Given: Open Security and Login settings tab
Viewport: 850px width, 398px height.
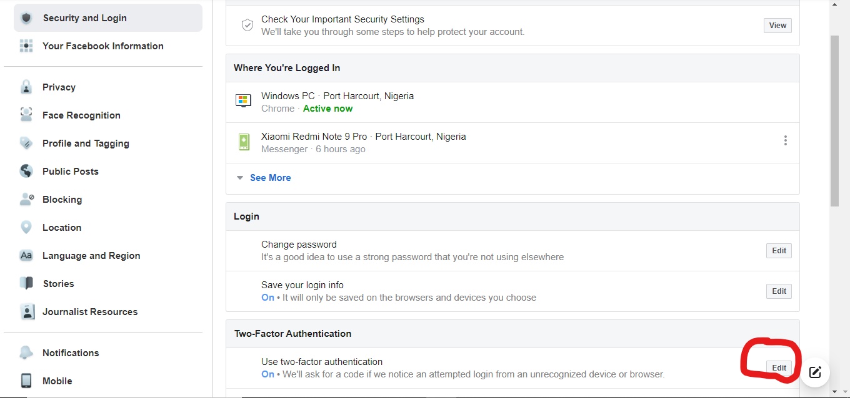Looking at the screenshot, I should click(x=84, y=18).
